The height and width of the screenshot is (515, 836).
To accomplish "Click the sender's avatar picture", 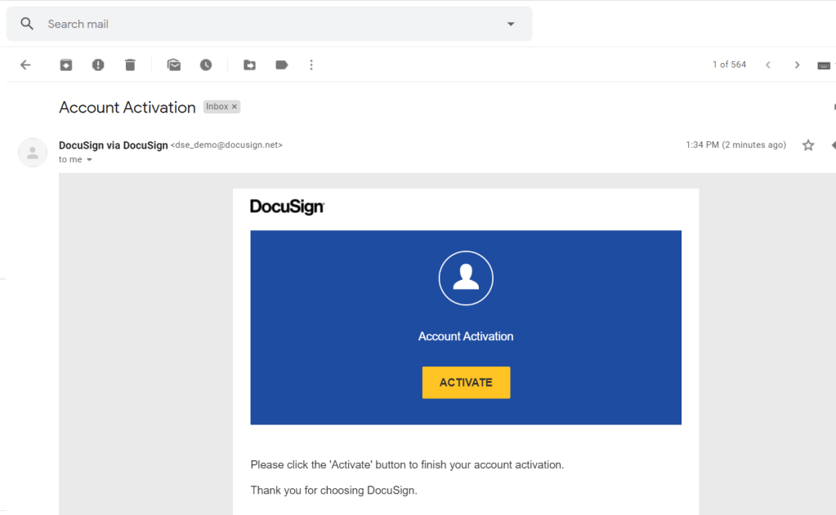I will point(33,153).
